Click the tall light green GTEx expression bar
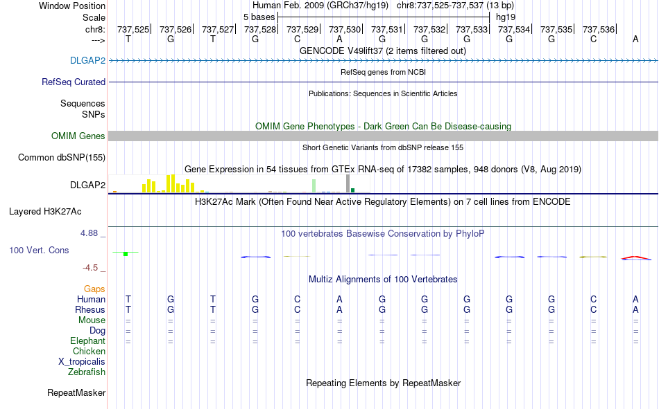This screenshot has height=409, width=659. (314, 186)
